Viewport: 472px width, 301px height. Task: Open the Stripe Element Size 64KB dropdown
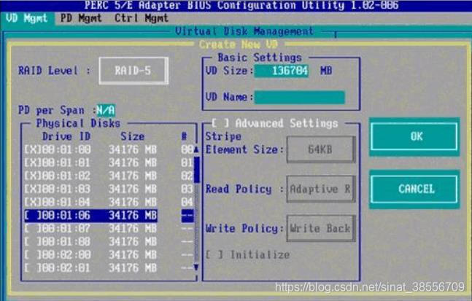[321, 149]
